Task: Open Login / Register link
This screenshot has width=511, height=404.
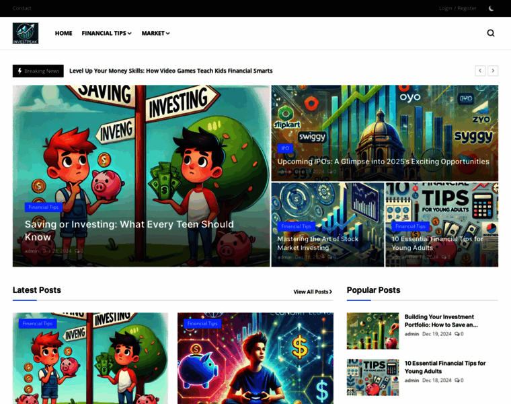Action: (458, 8)
